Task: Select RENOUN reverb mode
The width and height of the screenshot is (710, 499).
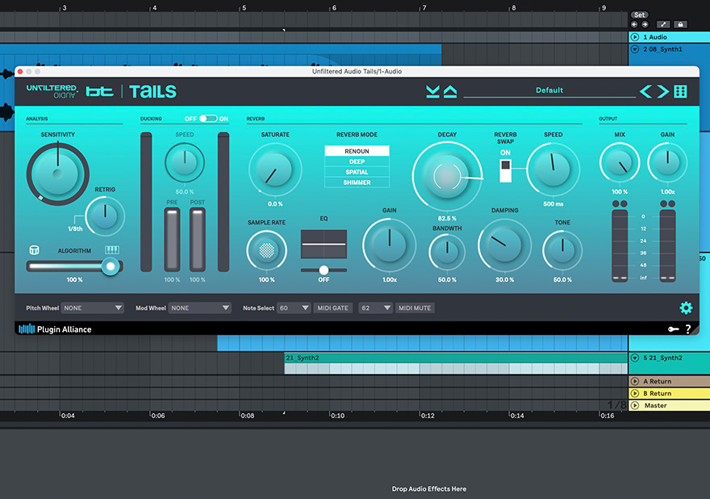Action: [357, 151]
